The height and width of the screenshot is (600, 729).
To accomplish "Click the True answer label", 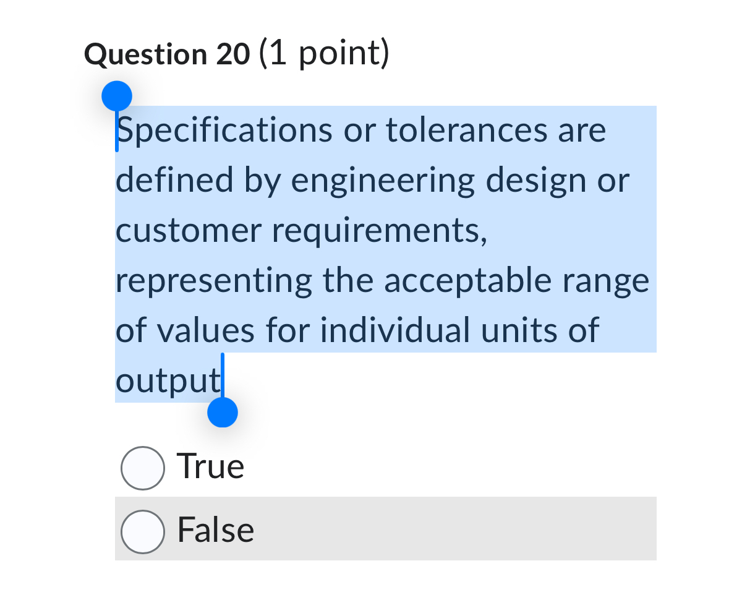I will point(210,468).
